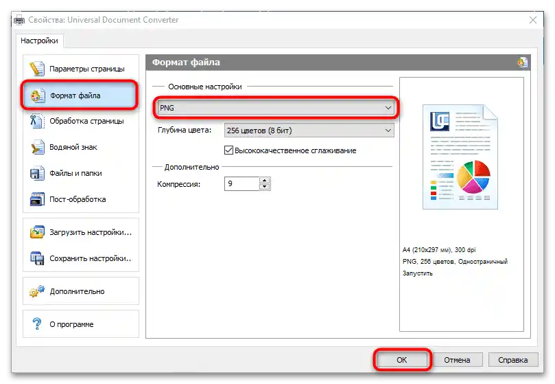The image size is (555, 384).
Task: Click the document preview thumbnail
Action: click(x=460, y=157)
